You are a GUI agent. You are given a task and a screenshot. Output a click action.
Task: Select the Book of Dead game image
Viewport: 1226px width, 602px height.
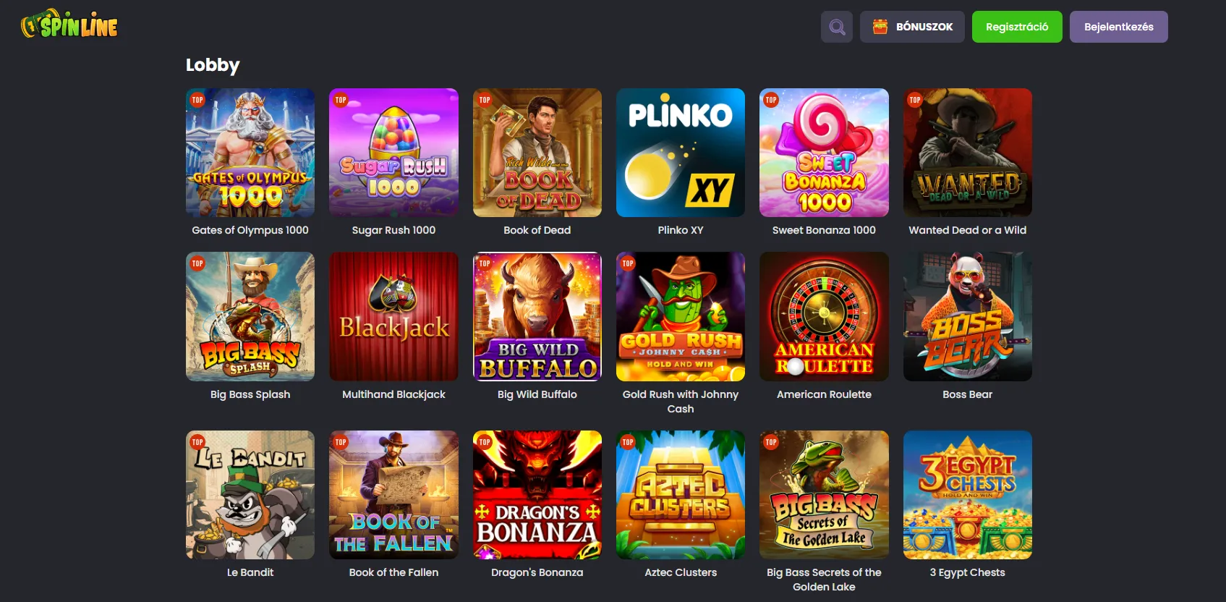click(x=537, y=153)
